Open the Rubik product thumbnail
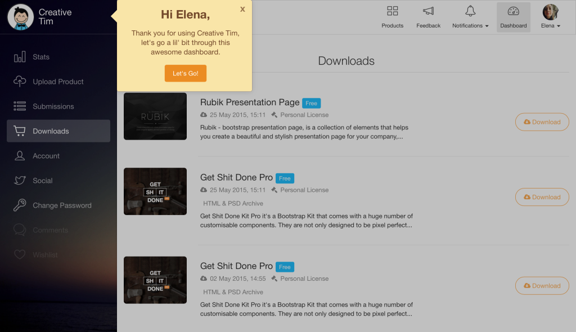Screen dimensions: 576x332 tap(155, 116)
